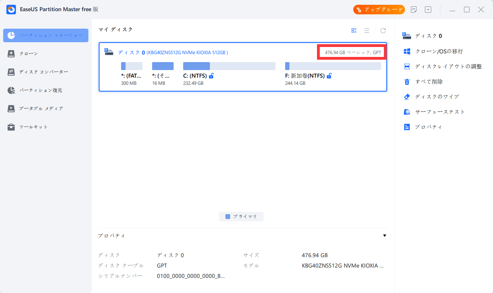Click Clone/OS migration action
The height and width of the screenshot is (293, 493).
(439, 51)
